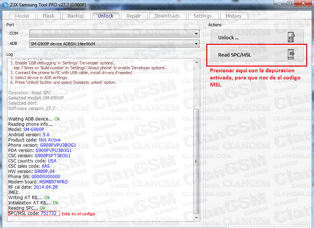Click the phone padlock icon on Unlock button
Screen dimensions: 314x228
[x=291, y=37]
